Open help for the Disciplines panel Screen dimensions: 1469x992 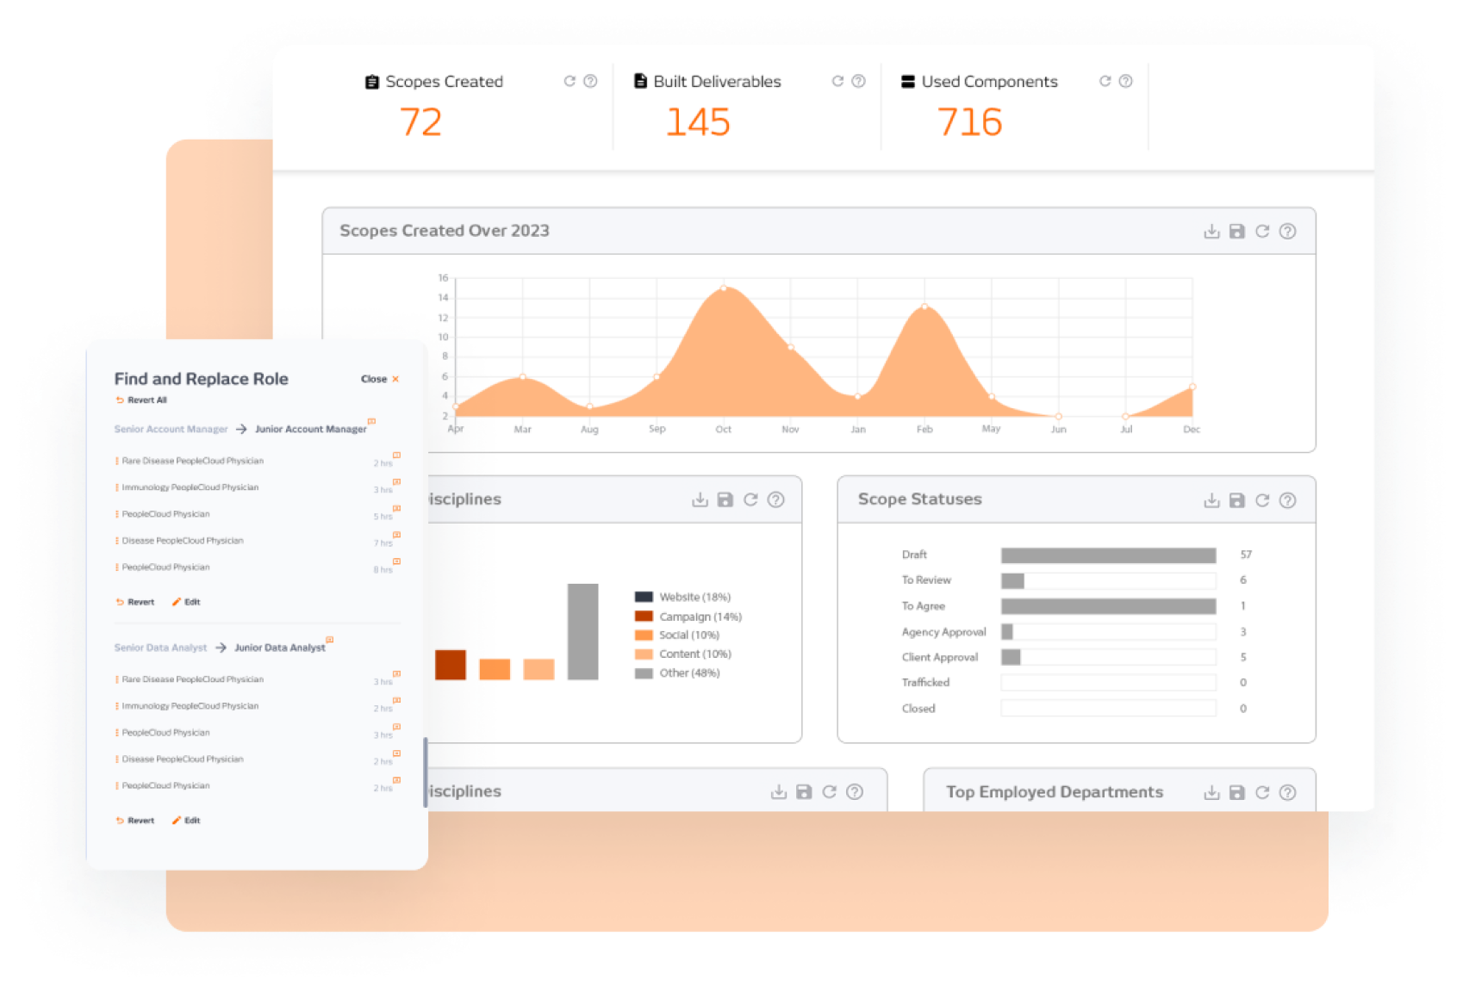click(775, 499)
